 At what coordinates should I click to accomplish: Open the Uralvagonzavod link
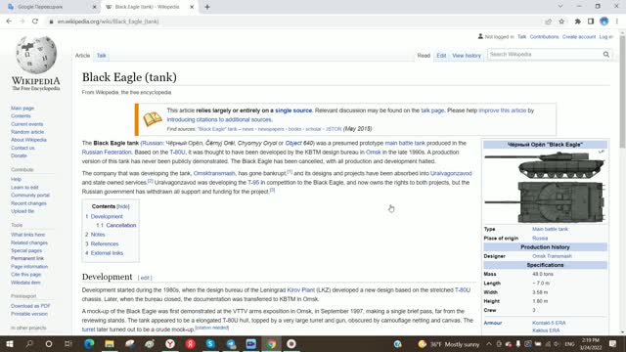(451, 173)
